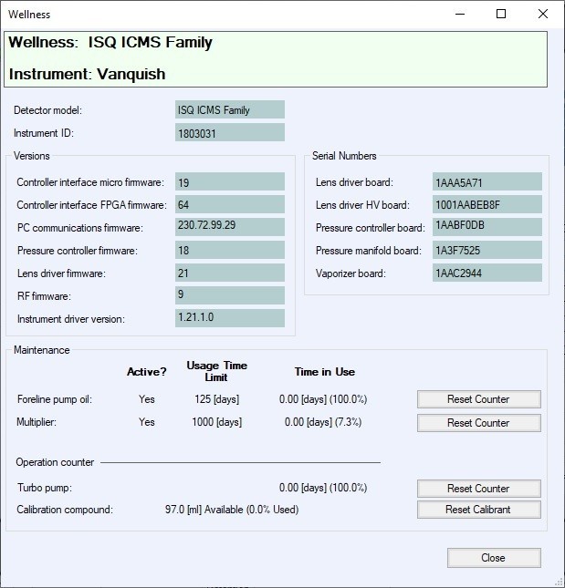Click the Lens driver firmware field

pos(229,273)
